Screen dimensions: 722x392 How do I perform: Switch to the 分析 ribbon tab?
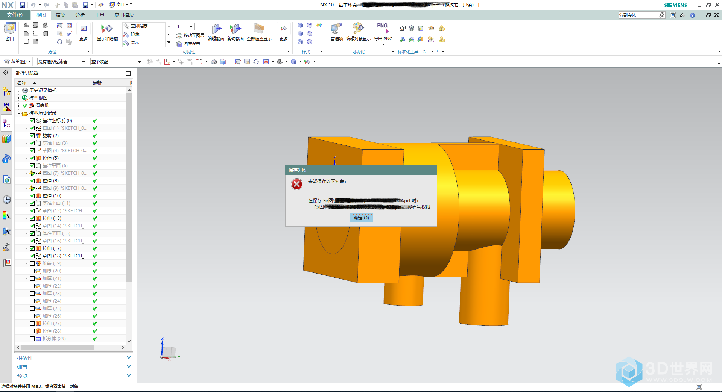point(80,15)
